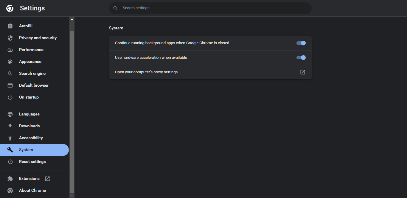Viewport: 407px width, 198px height.
Task: Open proxy settings via the external link icon
Action: tap(303, 72)
